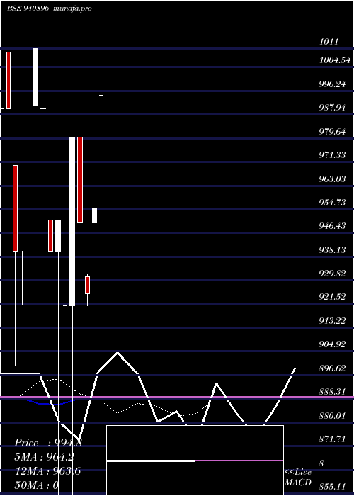This screenshot has height=496, width=354.
Task: Click the MACD inset box
Action: tap(195, 461)
